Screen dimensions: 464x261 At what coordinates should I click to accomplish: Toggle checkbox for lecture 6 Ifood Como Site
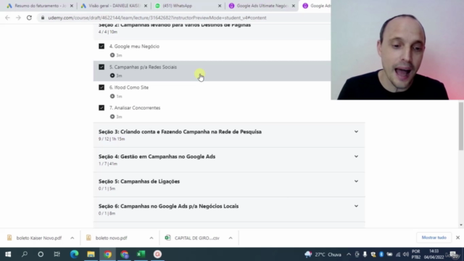click(101, 87)
